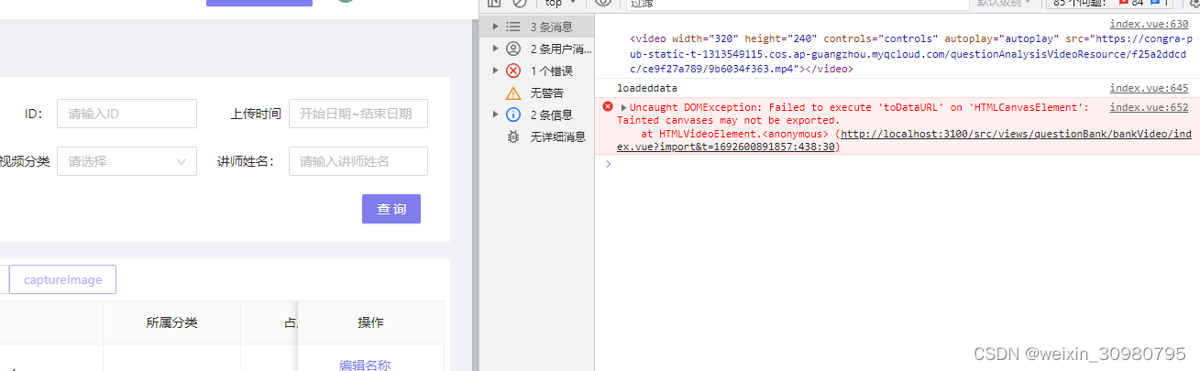
Task: Open the top context dropdown
Action: pos(559,3)
